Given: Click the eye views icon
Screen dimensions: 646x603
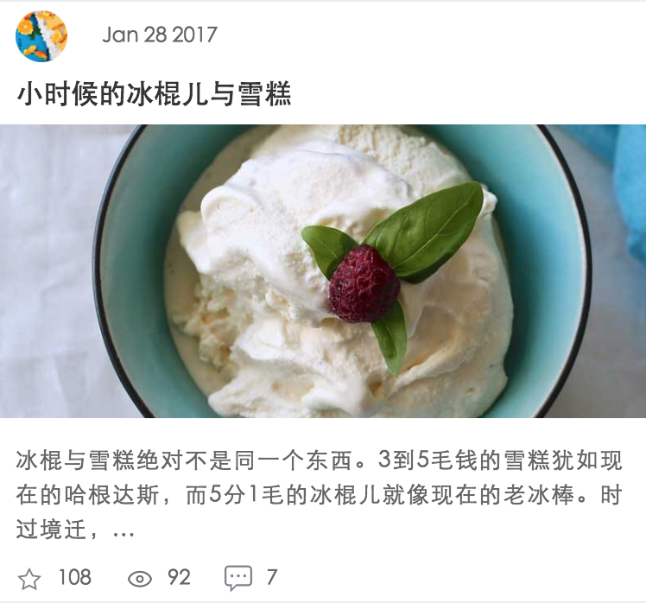Looking at the screenshot, I should pyautogui.click(x=140, y=579).
